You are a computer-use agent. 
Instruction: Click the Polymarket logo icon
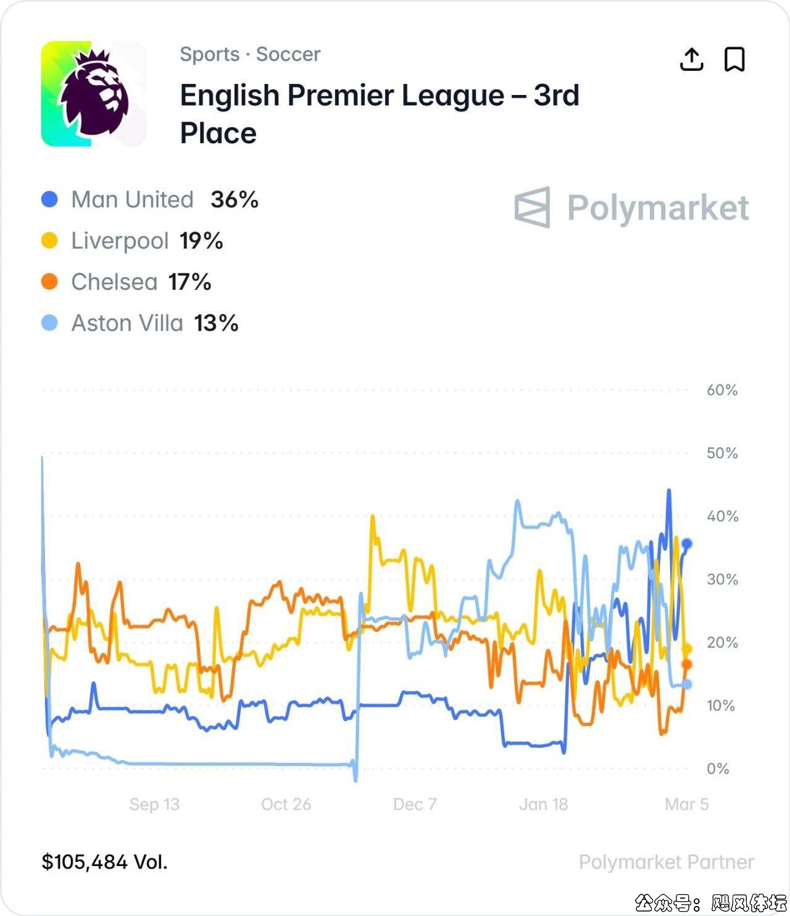point(532,207)
